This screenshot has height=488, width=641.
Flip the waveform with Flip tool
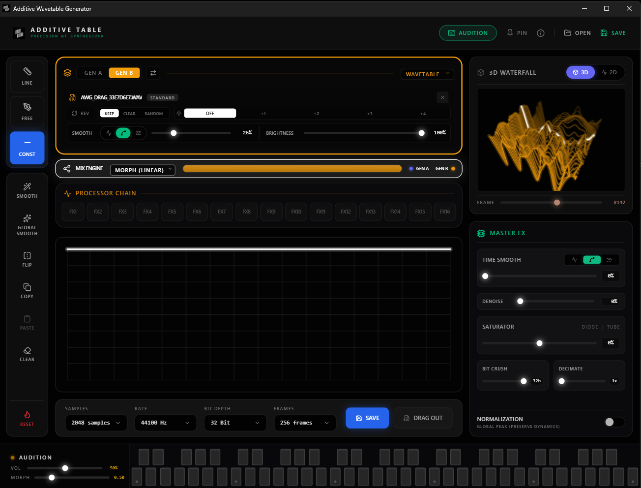(x=27, y=259)
